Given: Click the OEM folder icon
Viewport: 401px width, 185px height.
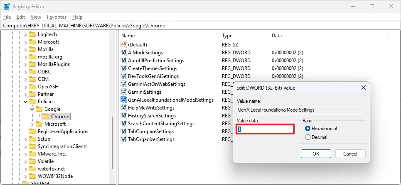Looking at the screenshot, I should tap(32, 79).
